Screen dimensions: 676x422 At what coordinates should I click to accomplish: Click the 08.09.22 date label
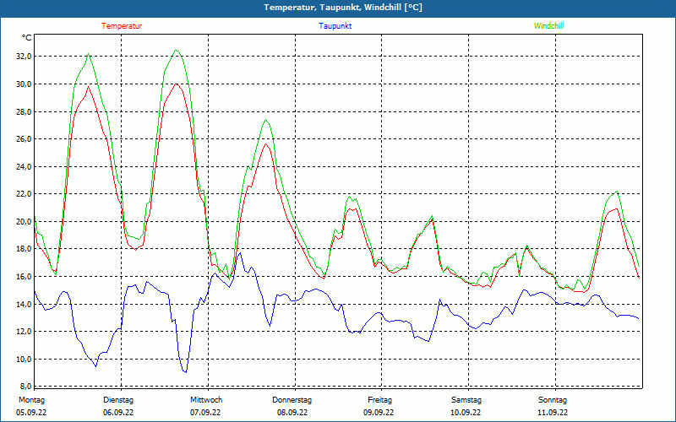tap(292, 413)
